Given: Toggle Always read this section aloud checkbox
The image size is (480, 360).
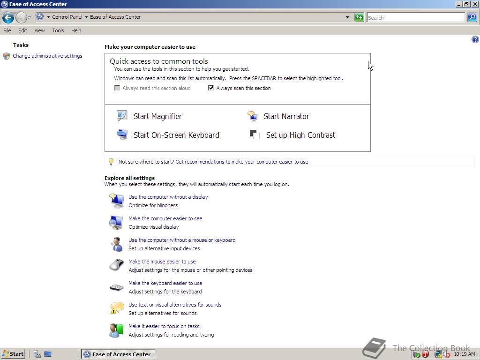Looking at the screenshot, I should point(117,88).
